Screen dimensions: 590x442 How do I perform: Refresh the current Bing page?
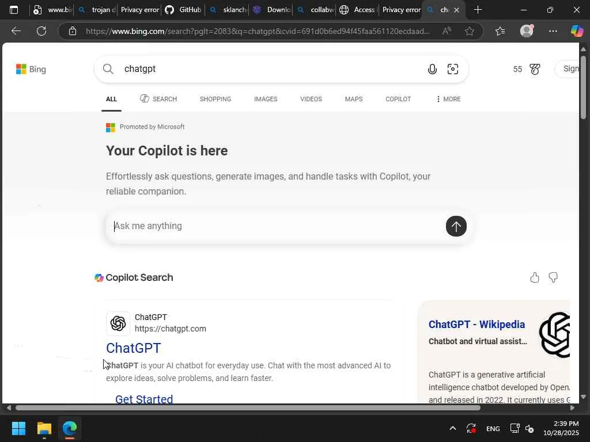pos(41,31)
